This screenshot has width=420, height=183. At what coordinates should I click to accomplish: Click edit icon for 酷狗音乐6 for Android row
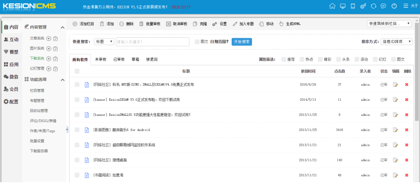(x=395, y=130)
